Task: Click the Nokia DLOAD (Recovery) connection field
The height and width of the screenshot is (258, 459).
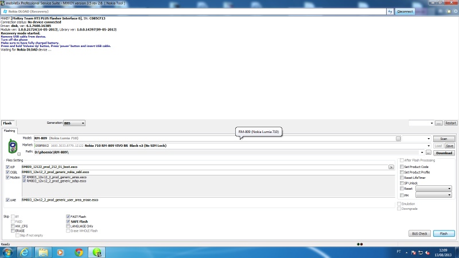Action: (x=193, y=11)
